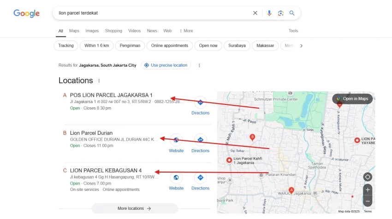The width and height of the screenshot is (392, 219).
Task: Focus the search box containing lion parcel terdekat
Action: (153, 13)
